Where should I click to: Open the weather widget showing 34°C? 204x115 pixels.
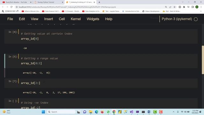[7, 112]
